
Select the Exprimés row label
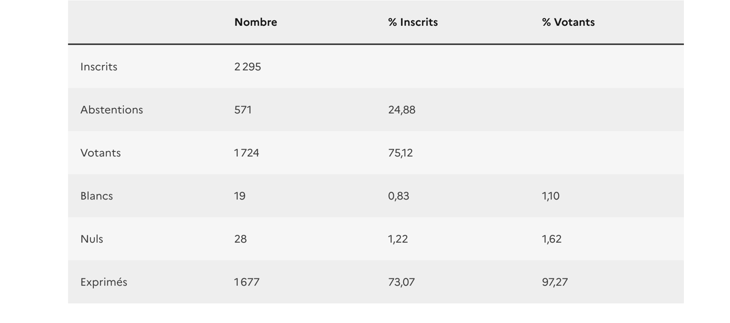[x=103, y=282]
